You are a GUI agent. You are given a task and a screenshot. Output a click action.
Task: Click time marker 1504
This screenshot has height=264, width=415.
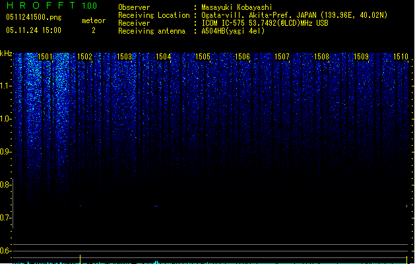[164, 57]
